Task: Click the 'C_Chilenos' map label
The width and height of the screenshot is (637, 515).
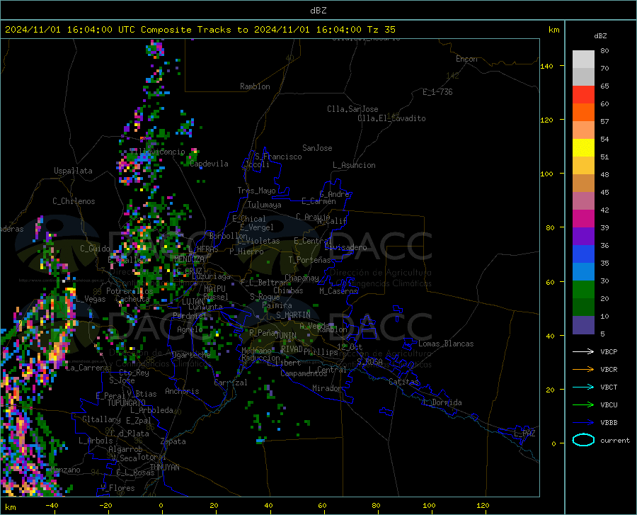Action: (74, 201)
